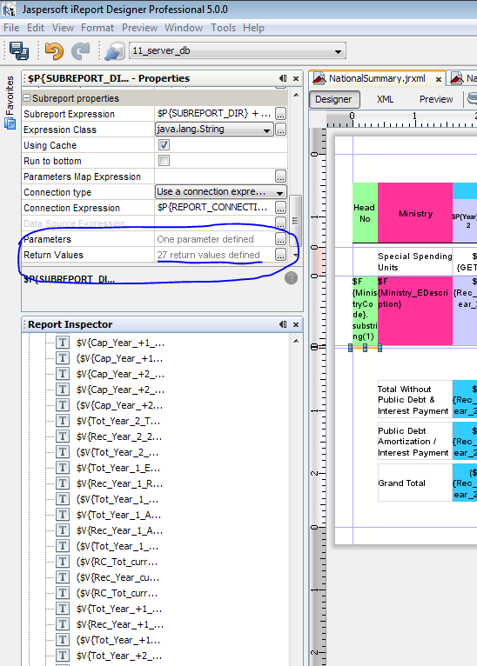The width and height of the screenshot is (477, 666).
Task: Open the 11_server_db datasource dropdown
Action: point(238,51)
